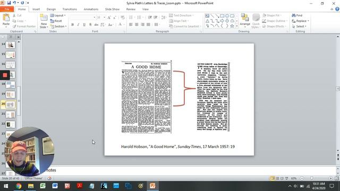Open Windows Start menu
This screenshot has height=191, width=340.
tap(6, 186)
